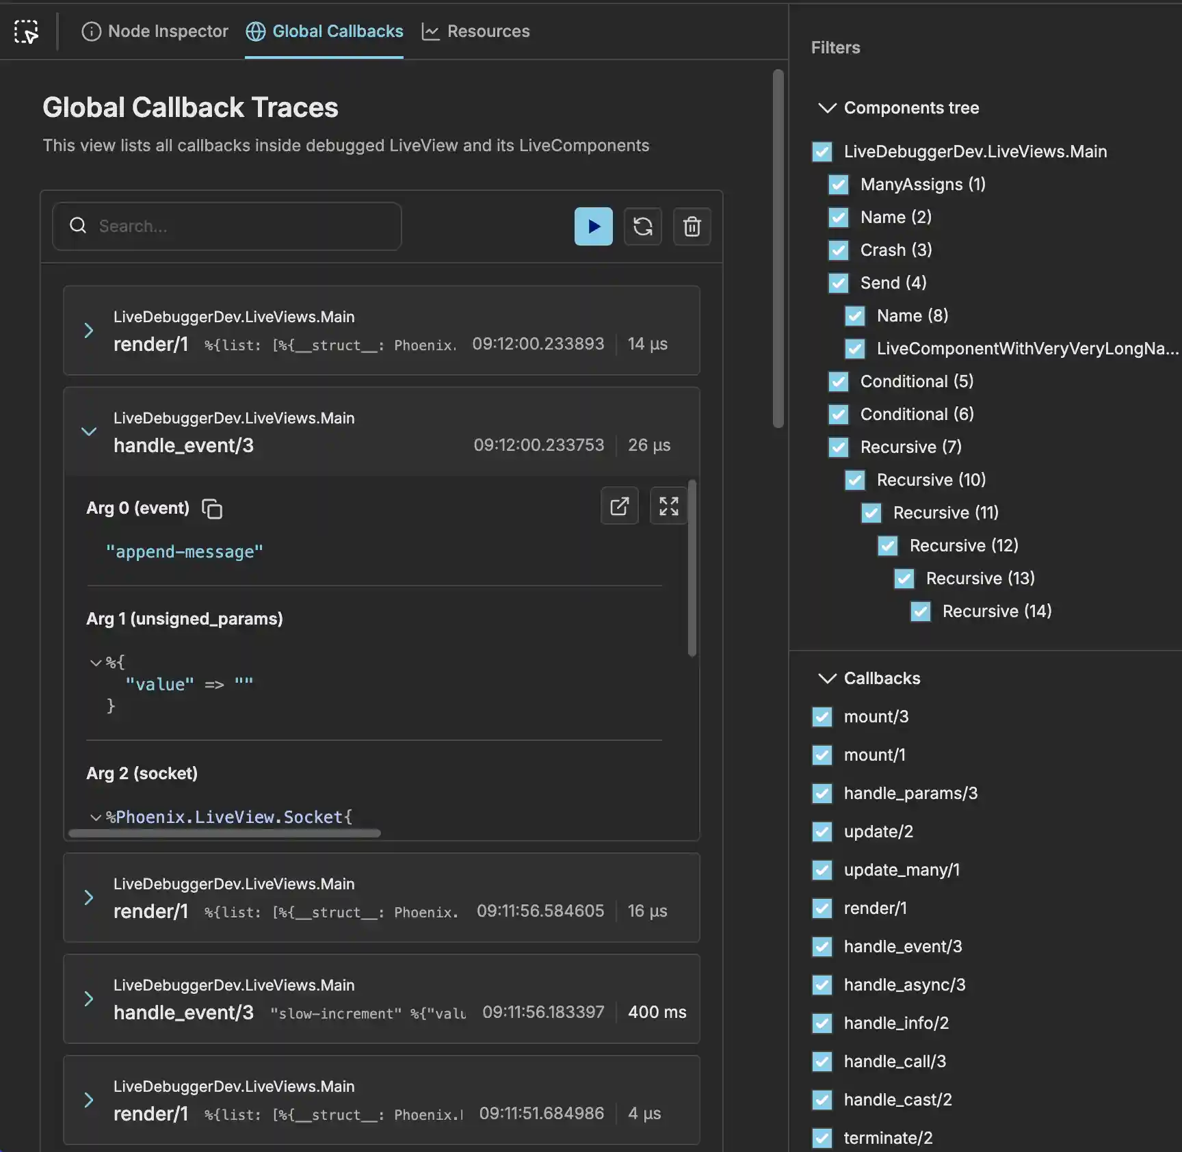
Task: Uncheck Recursive (10) component
Action: [855, 480]
